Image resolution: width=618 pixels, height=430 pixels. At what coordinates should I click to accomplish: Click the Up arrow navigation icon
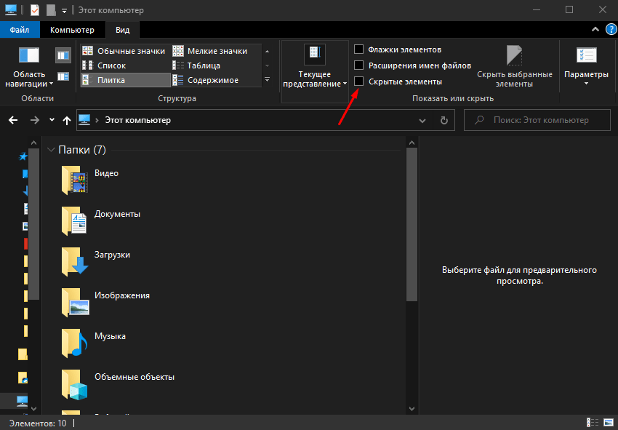point(67,120)
